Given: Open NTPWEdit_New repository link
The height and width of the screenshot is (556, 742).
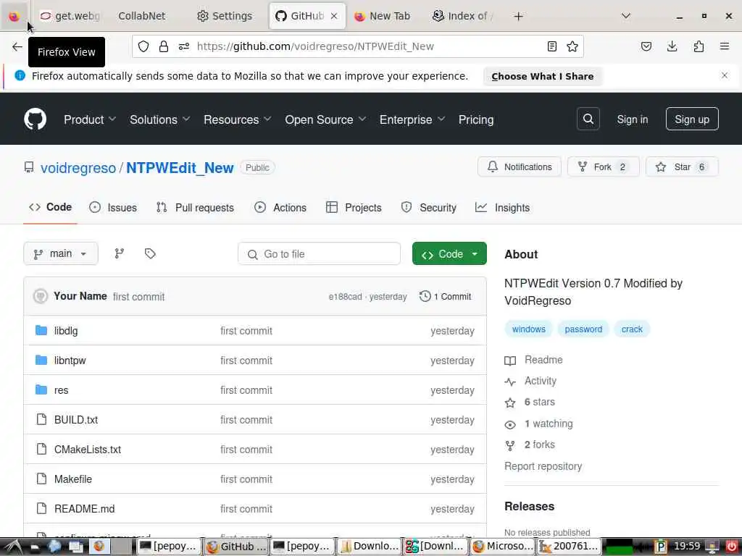Looking at the screenshot, I should [180, 168].
